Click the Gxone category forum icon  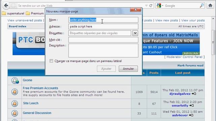(15, 80)
